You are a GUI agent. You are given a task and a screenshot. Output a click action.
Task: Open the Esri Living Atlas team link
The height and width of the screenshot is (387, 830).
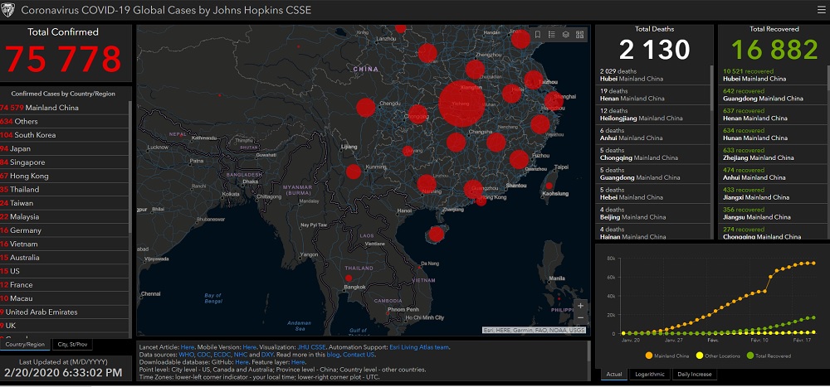tap(417, 347)
